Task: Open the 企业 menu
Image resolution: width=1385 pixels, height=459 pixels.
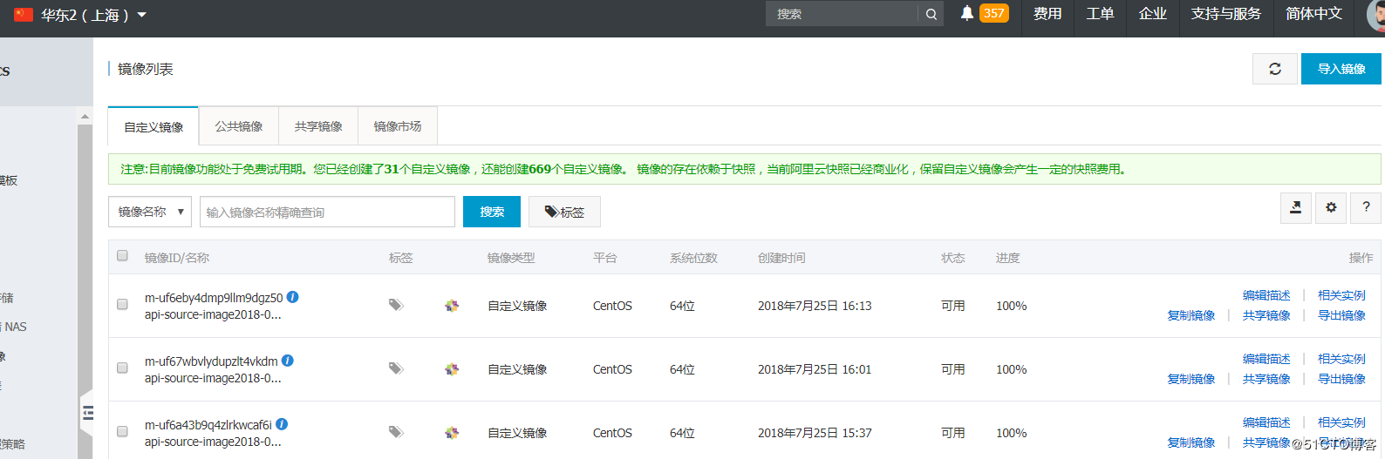Action: click(1152, 14)
